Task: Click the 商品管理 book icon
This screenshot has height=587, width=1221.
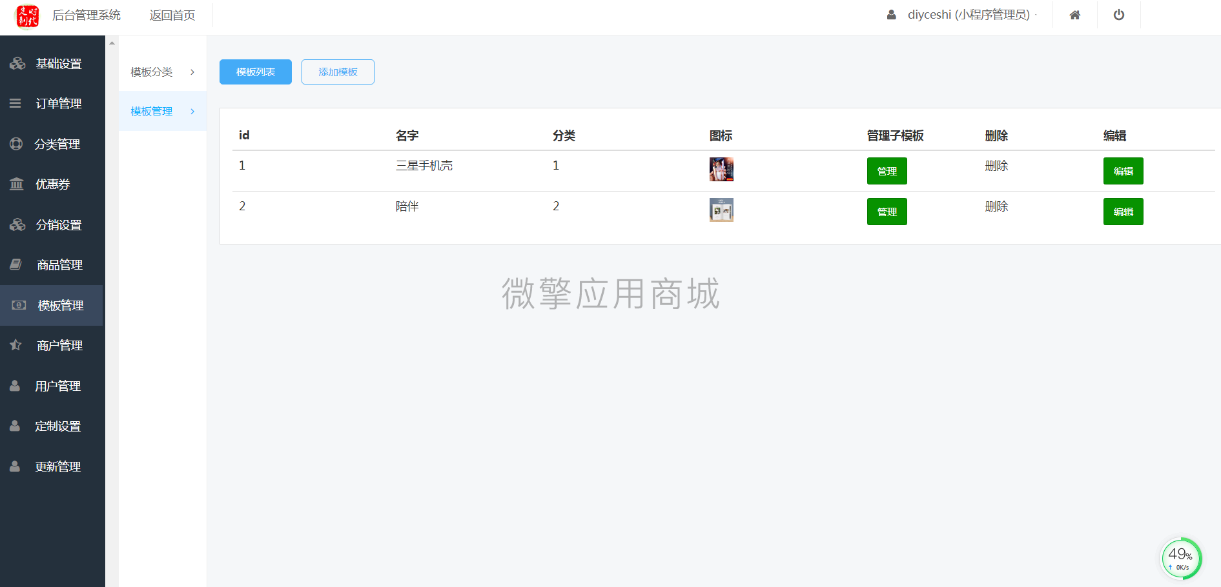Action: (x=16, y=264)
